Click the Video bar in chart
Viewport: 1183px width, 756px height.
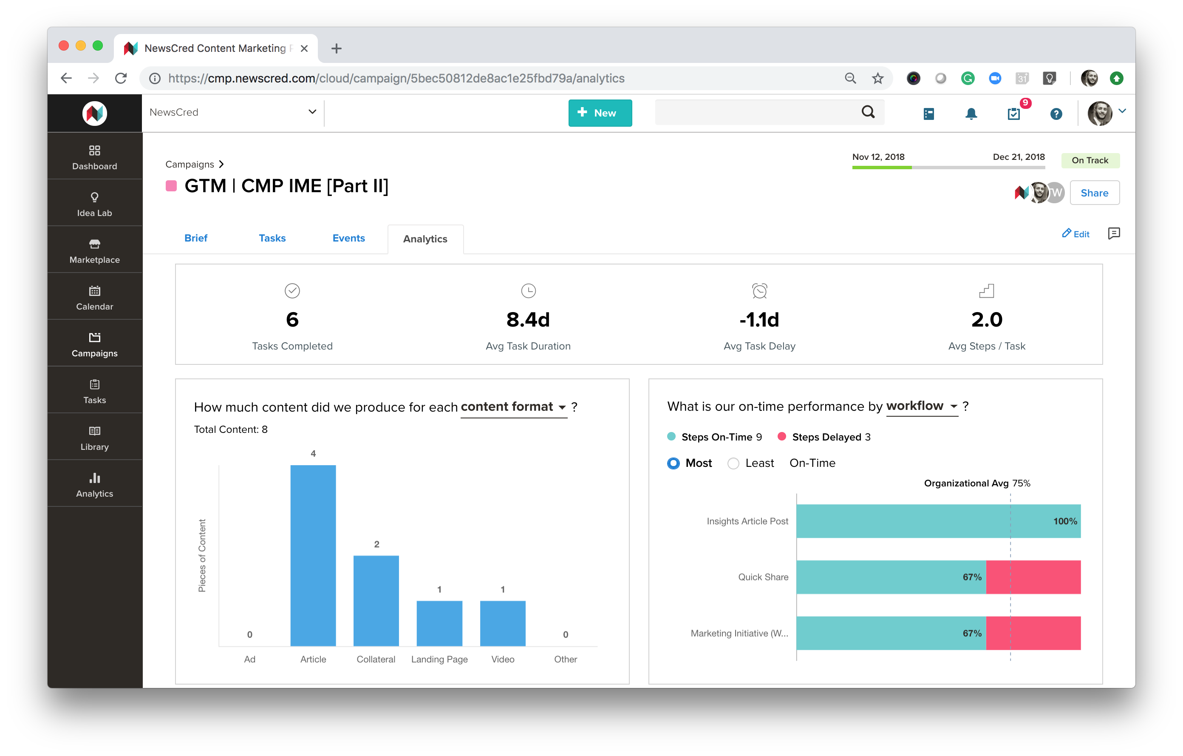(503, 623)
